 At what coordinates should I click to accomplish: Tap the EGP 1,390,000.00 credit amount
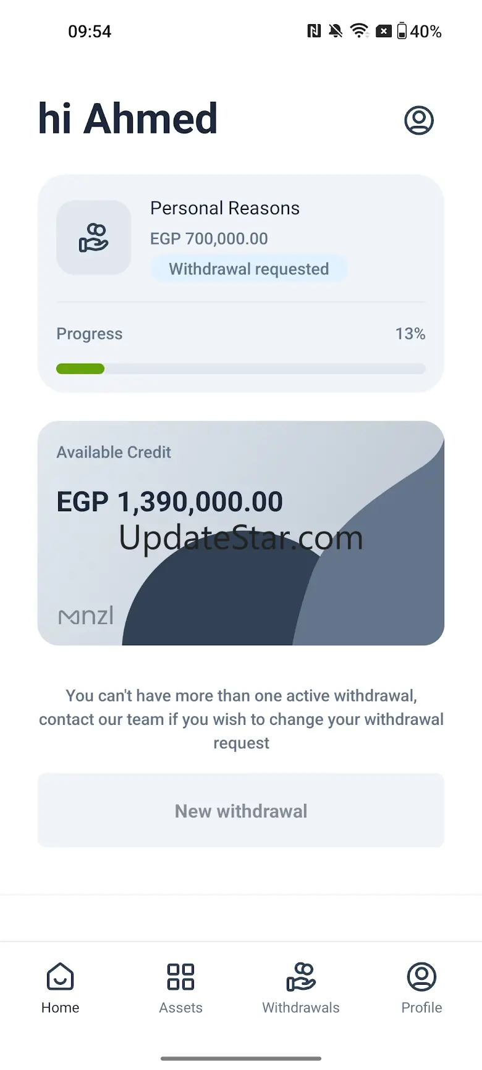click(169, 501)
